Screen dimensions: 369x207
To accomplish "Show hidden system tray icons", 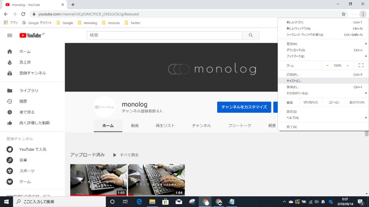I will [284, 202].
